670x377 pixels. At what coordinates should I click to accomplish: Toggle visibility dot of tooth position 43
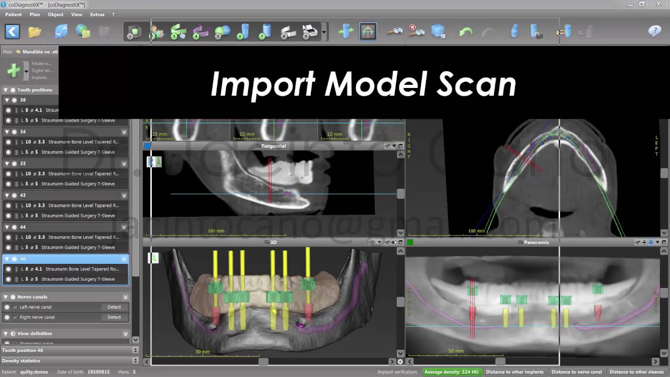(14, 195)
